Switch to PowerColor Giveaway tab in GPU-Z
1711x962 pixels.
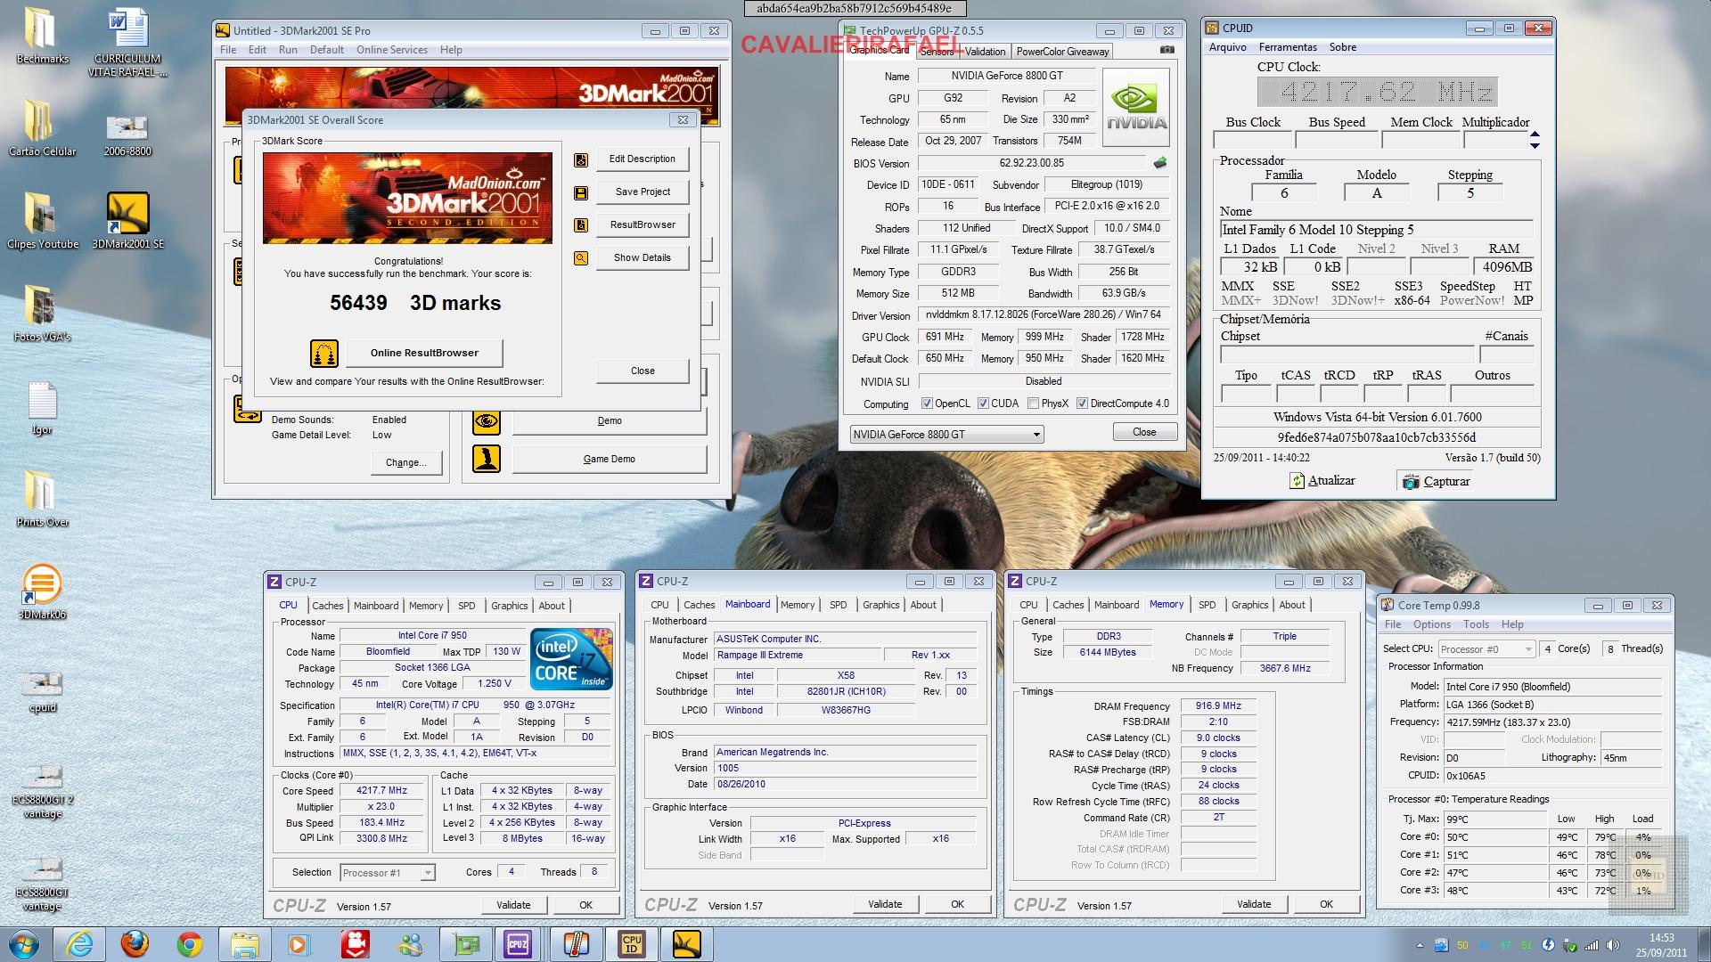(x=1062, y=52)
